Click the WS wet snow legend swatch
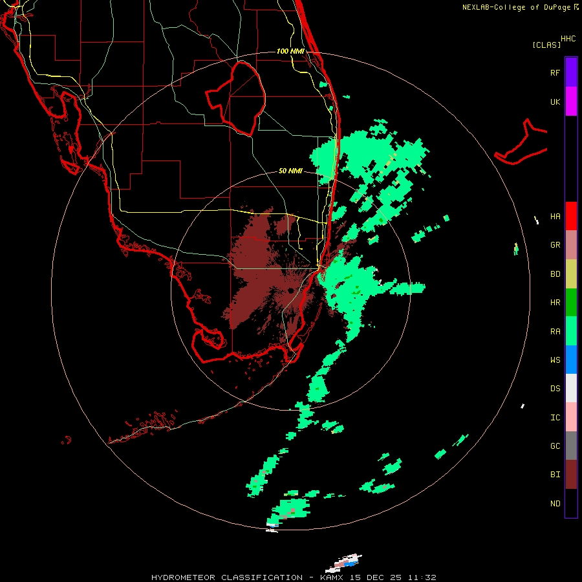 [x=571, y=360]
